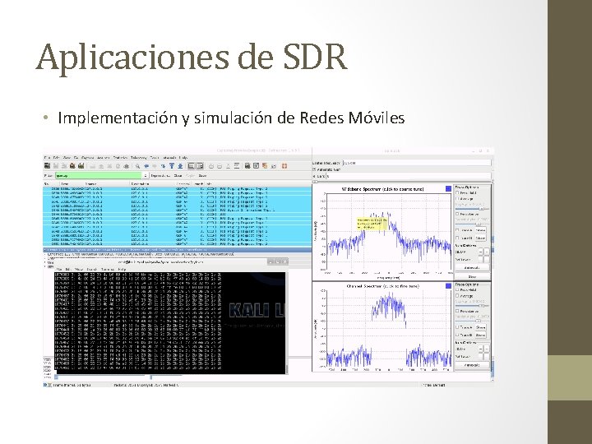Viewport: 592px width, 444px height.
Task: Click the Center frequency input field
Action: tap(417, 163)
